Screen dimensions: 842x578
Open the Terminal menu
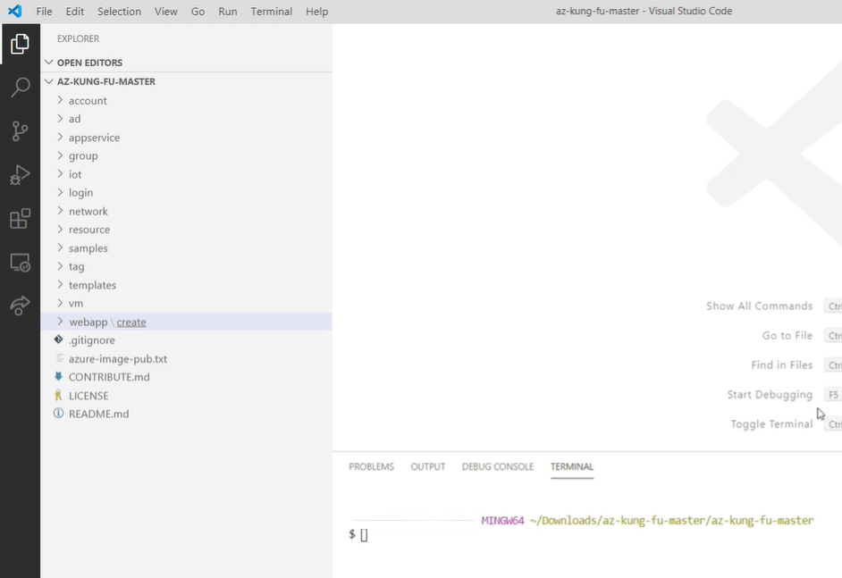(x=271, y=12)
